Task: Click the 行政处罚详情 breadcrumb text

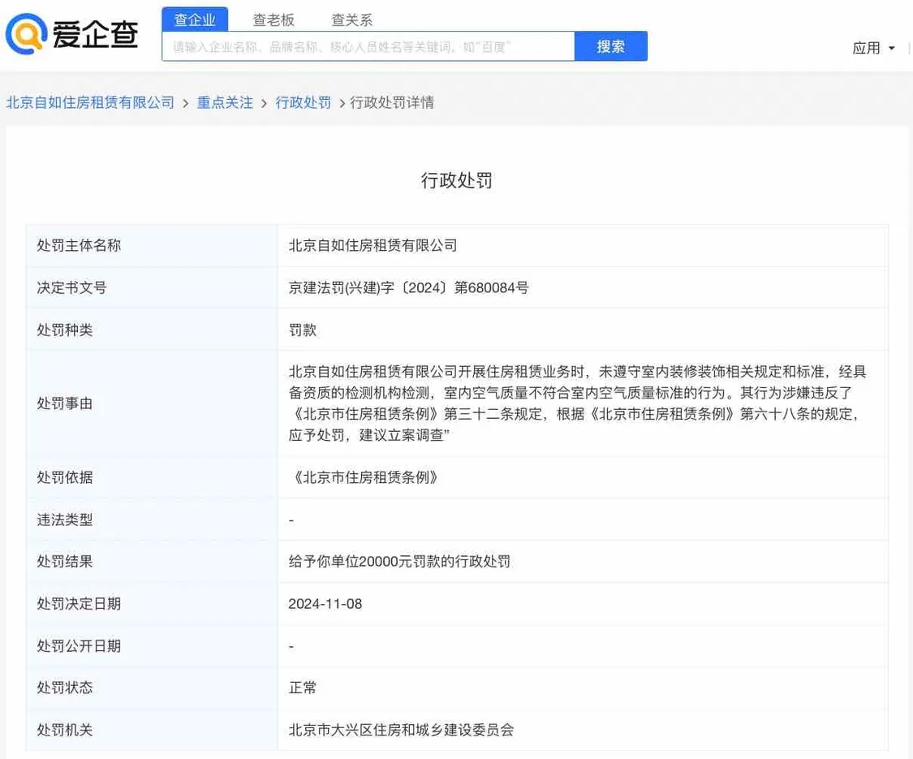Action: 392,102
